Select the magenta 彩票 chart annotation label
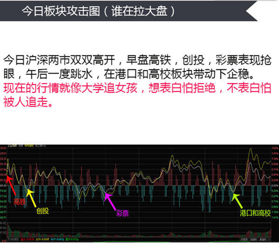279x243 pixels. 122,213
